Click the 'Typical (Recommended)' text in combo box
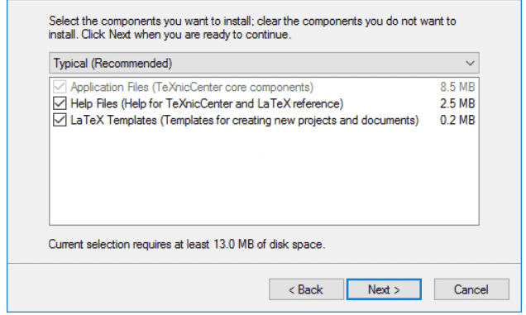This screenshot has width=526, height=315. (112, 64)
